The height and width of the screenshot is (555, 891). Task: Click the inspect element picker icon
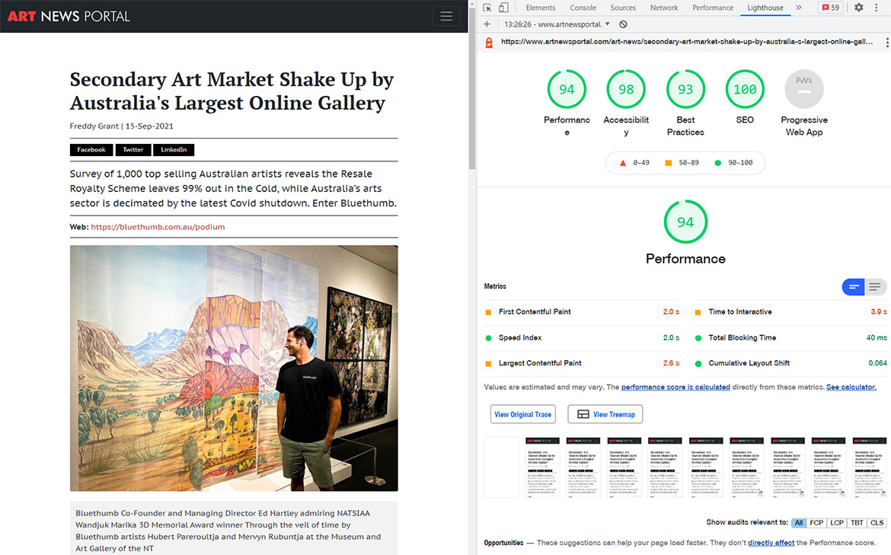coord(487,8)
